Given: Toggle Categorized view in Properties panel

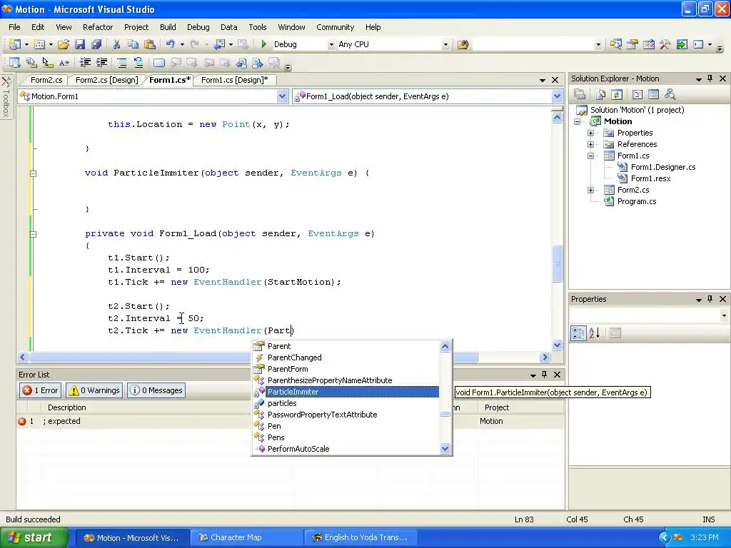Looking at the screenshot, I should click(578, 333).
